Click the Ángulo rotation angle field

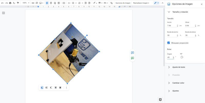(x=170, y=57)
